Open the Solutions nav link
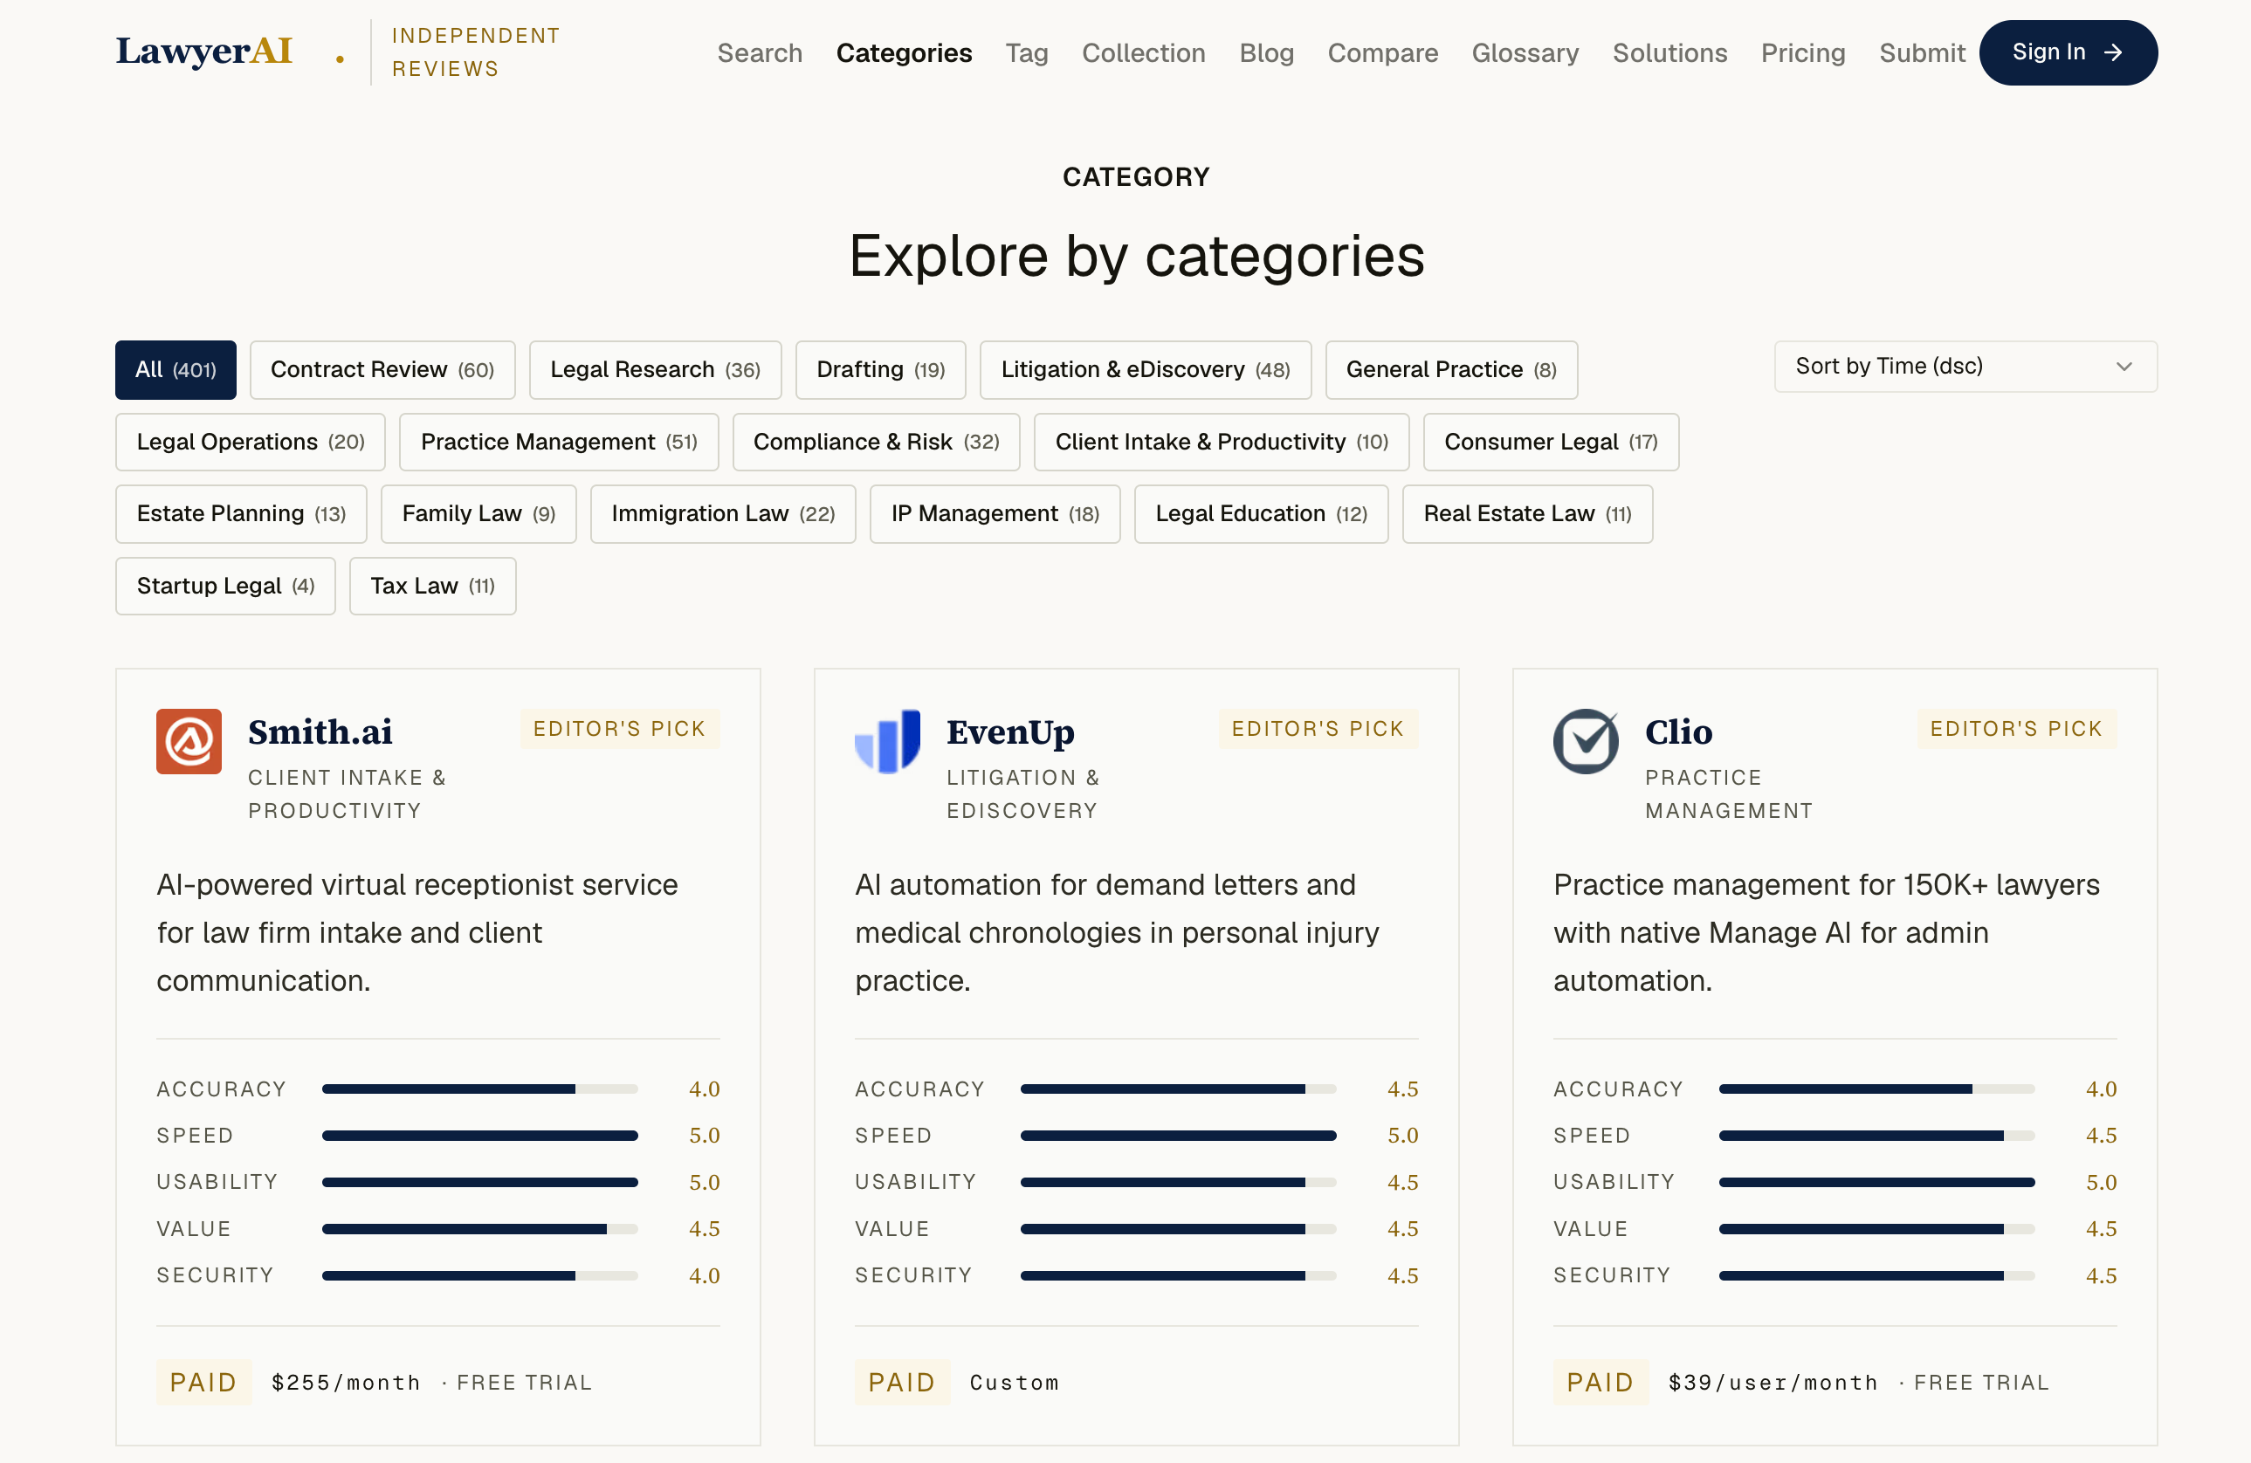 pyautogui.click(x=1669, y=53)
